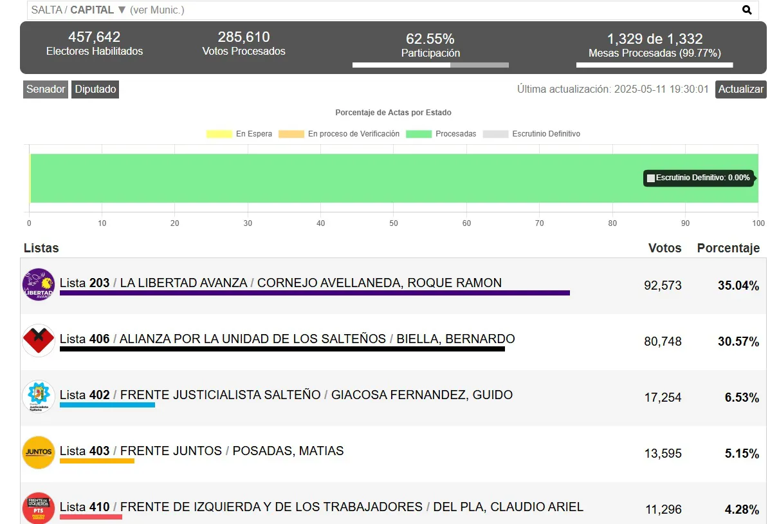This screenshot has height=524, width=770.
Task: Click the Alianza por la Unidad logo
Action: (x=38, y=340)
